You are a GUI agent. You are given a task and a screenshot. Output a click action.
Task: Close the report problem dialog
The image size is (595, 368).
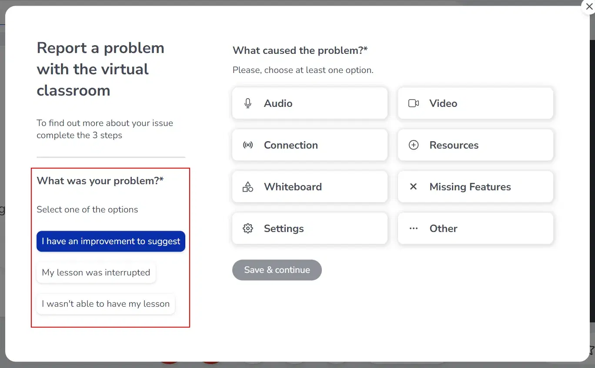[x=589, y=7]
